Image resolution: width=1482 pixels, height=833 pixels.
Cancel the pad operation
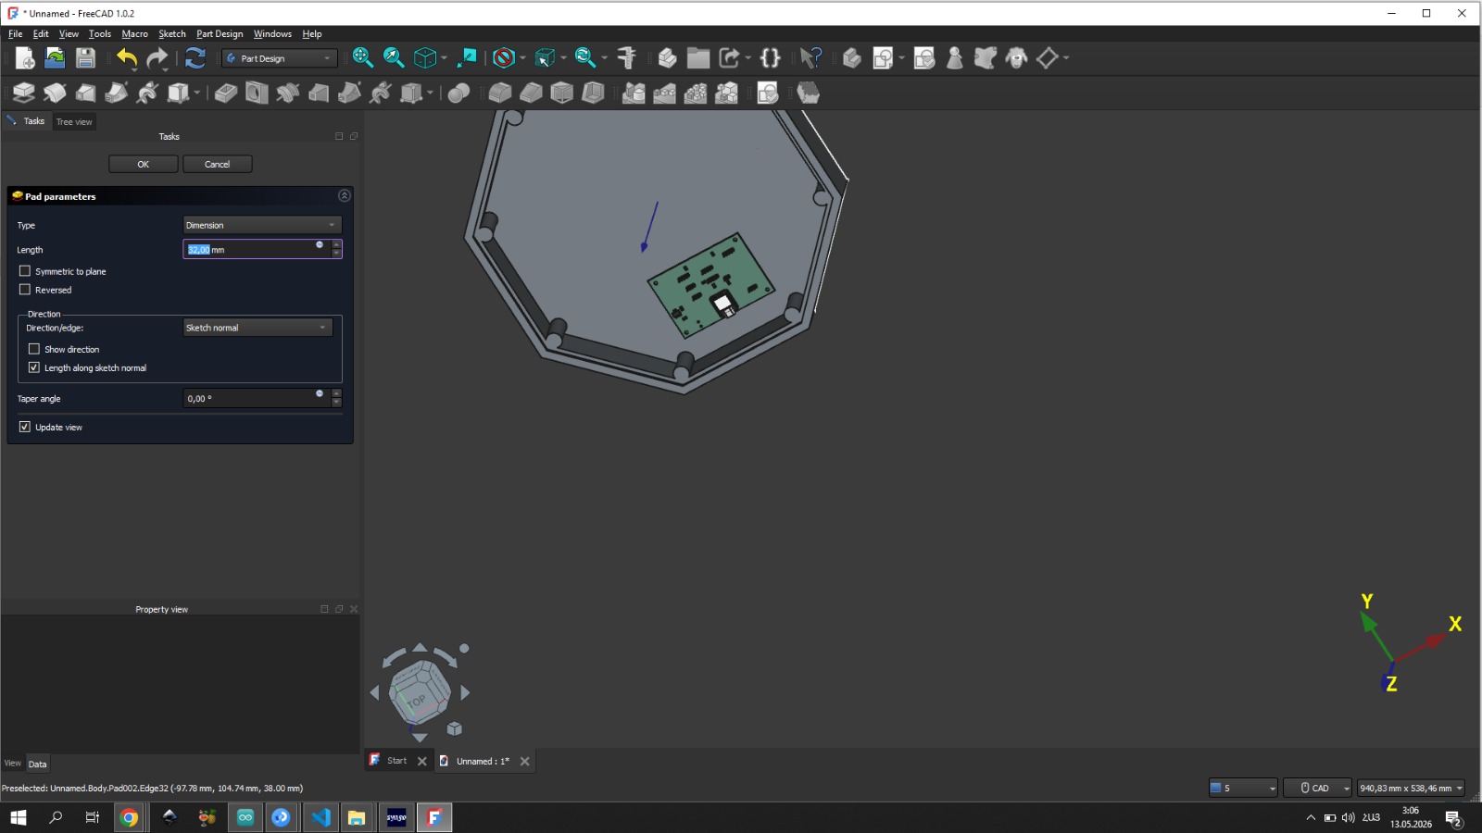[218, 164]
